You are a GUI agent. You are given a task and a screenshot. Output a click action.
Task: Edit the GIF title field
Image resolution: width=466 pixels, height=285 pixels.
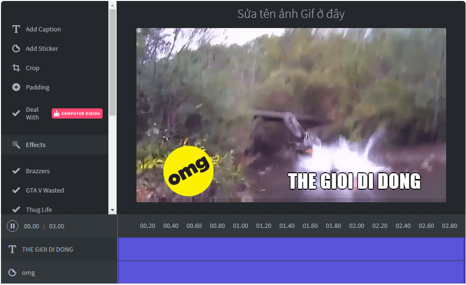click(291, 14)
